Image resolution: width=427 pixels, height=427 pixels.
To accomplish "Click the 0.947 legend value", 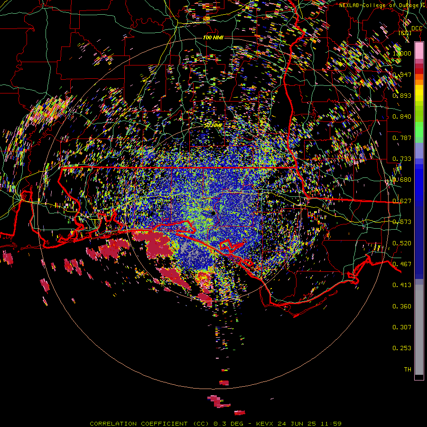I will coord(402,74).
